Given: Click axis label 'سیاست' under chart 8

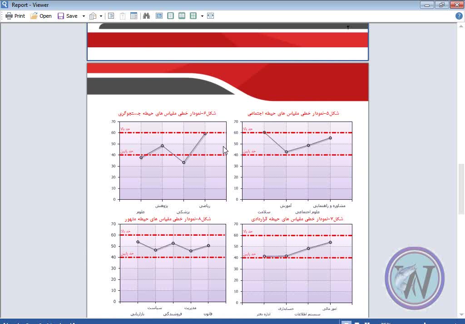Looking at the screenshot, I should click(155, 308).
